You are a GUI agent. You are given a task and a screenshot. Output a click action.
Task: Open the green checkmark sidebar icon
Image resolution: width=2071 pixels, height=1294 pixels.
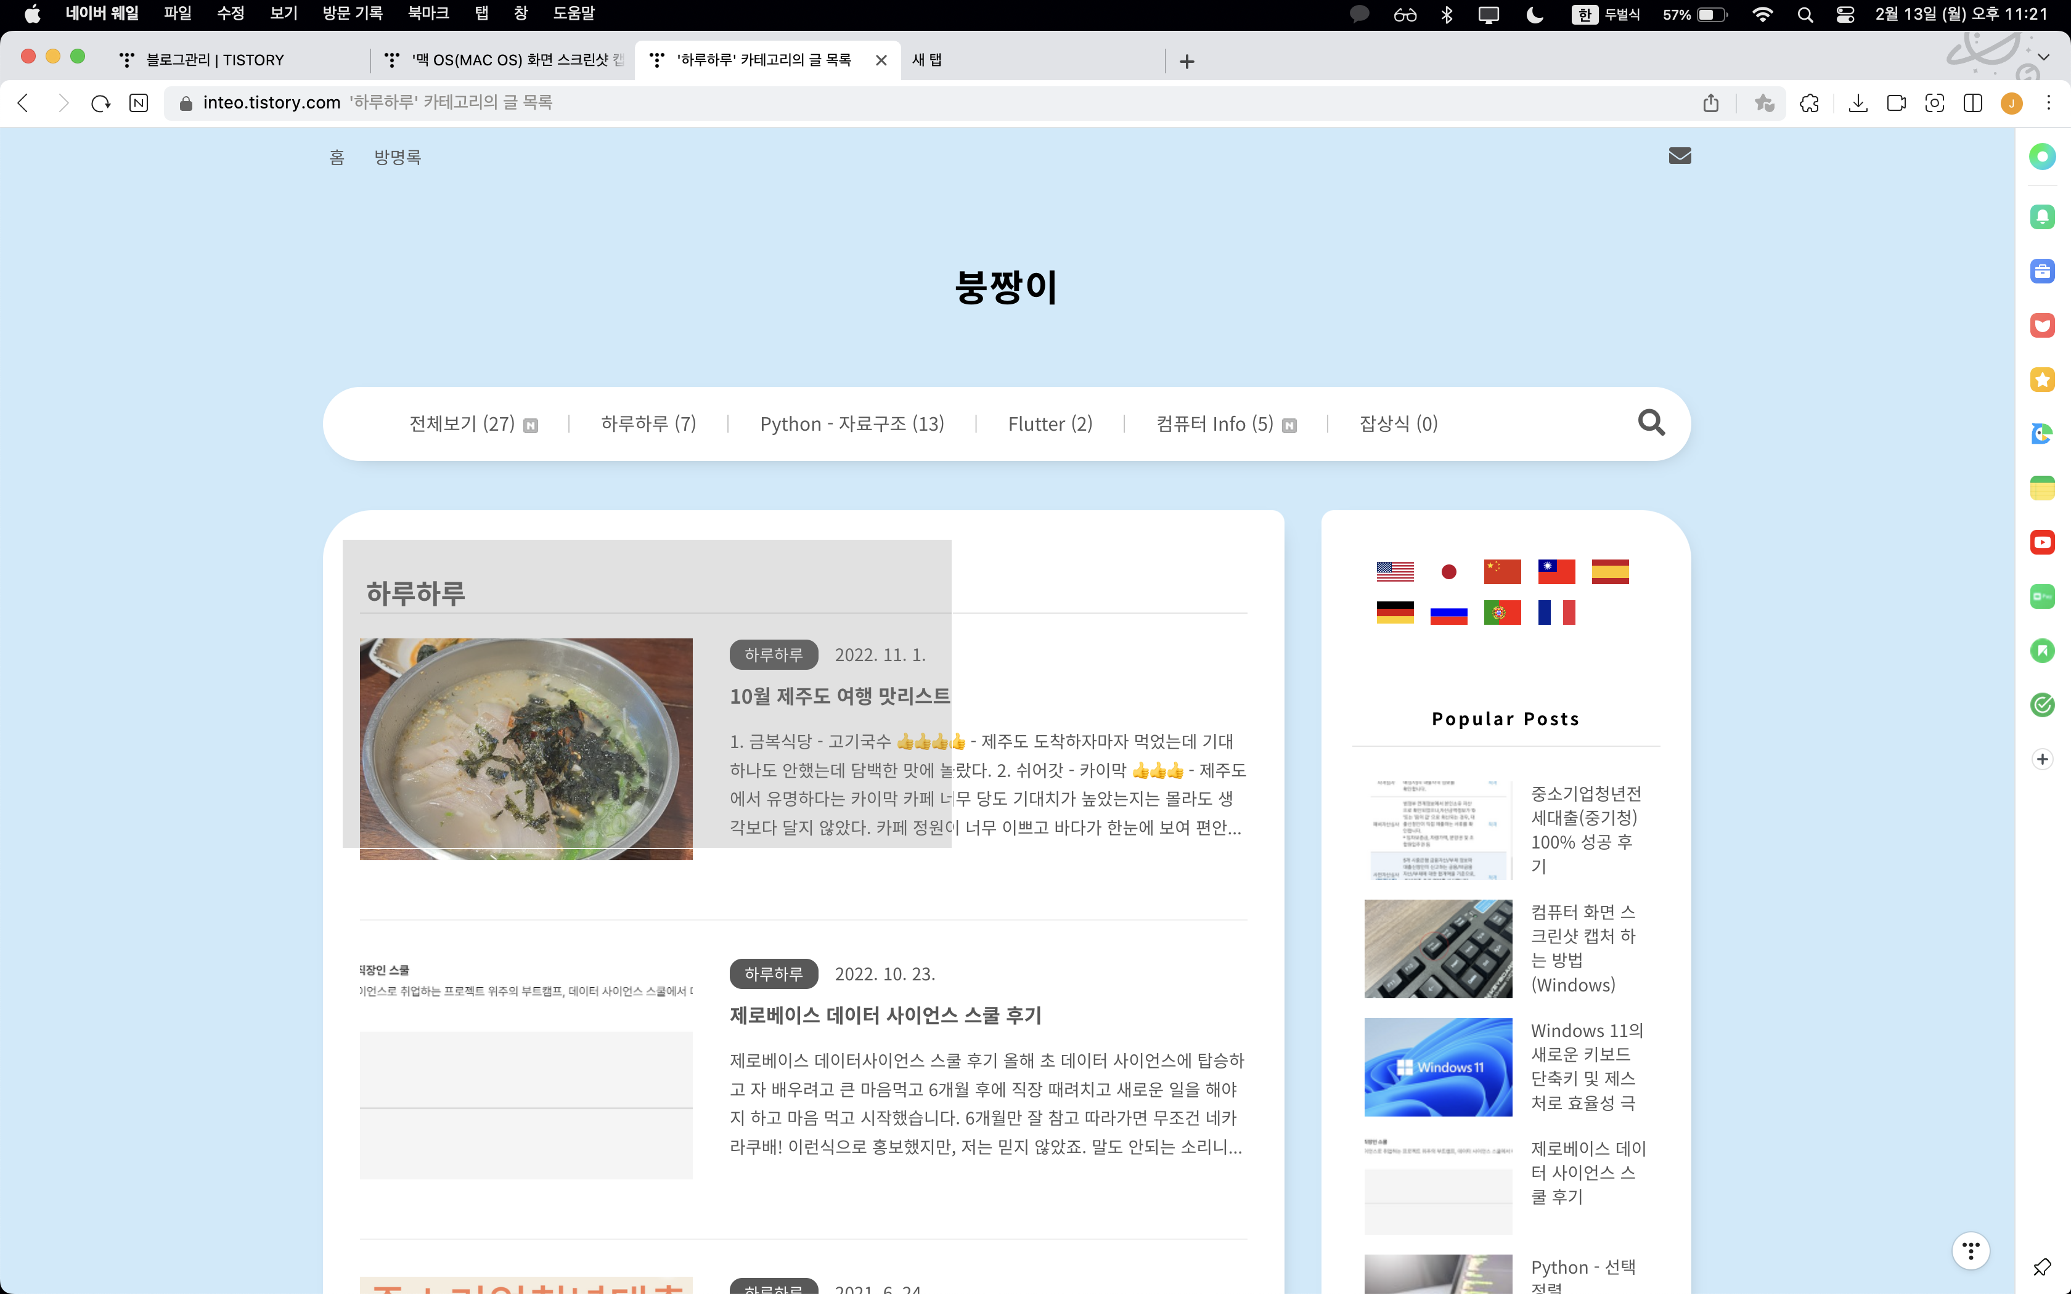point(2042,705)
